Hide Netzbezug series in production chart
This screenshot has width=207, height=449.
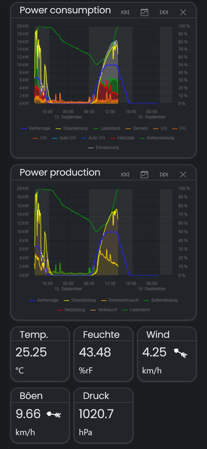71,310
